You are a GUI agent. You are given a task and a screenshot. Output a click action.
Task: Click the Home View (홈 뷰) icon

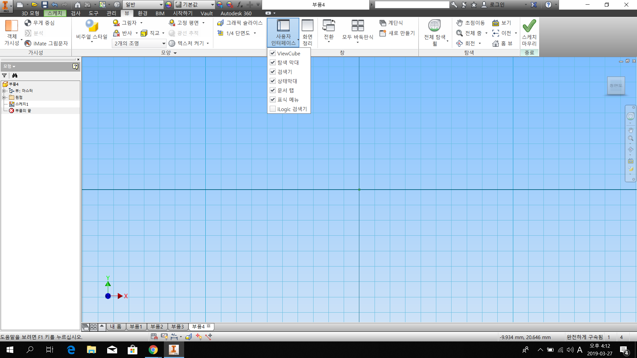click(x=496, y=43)
